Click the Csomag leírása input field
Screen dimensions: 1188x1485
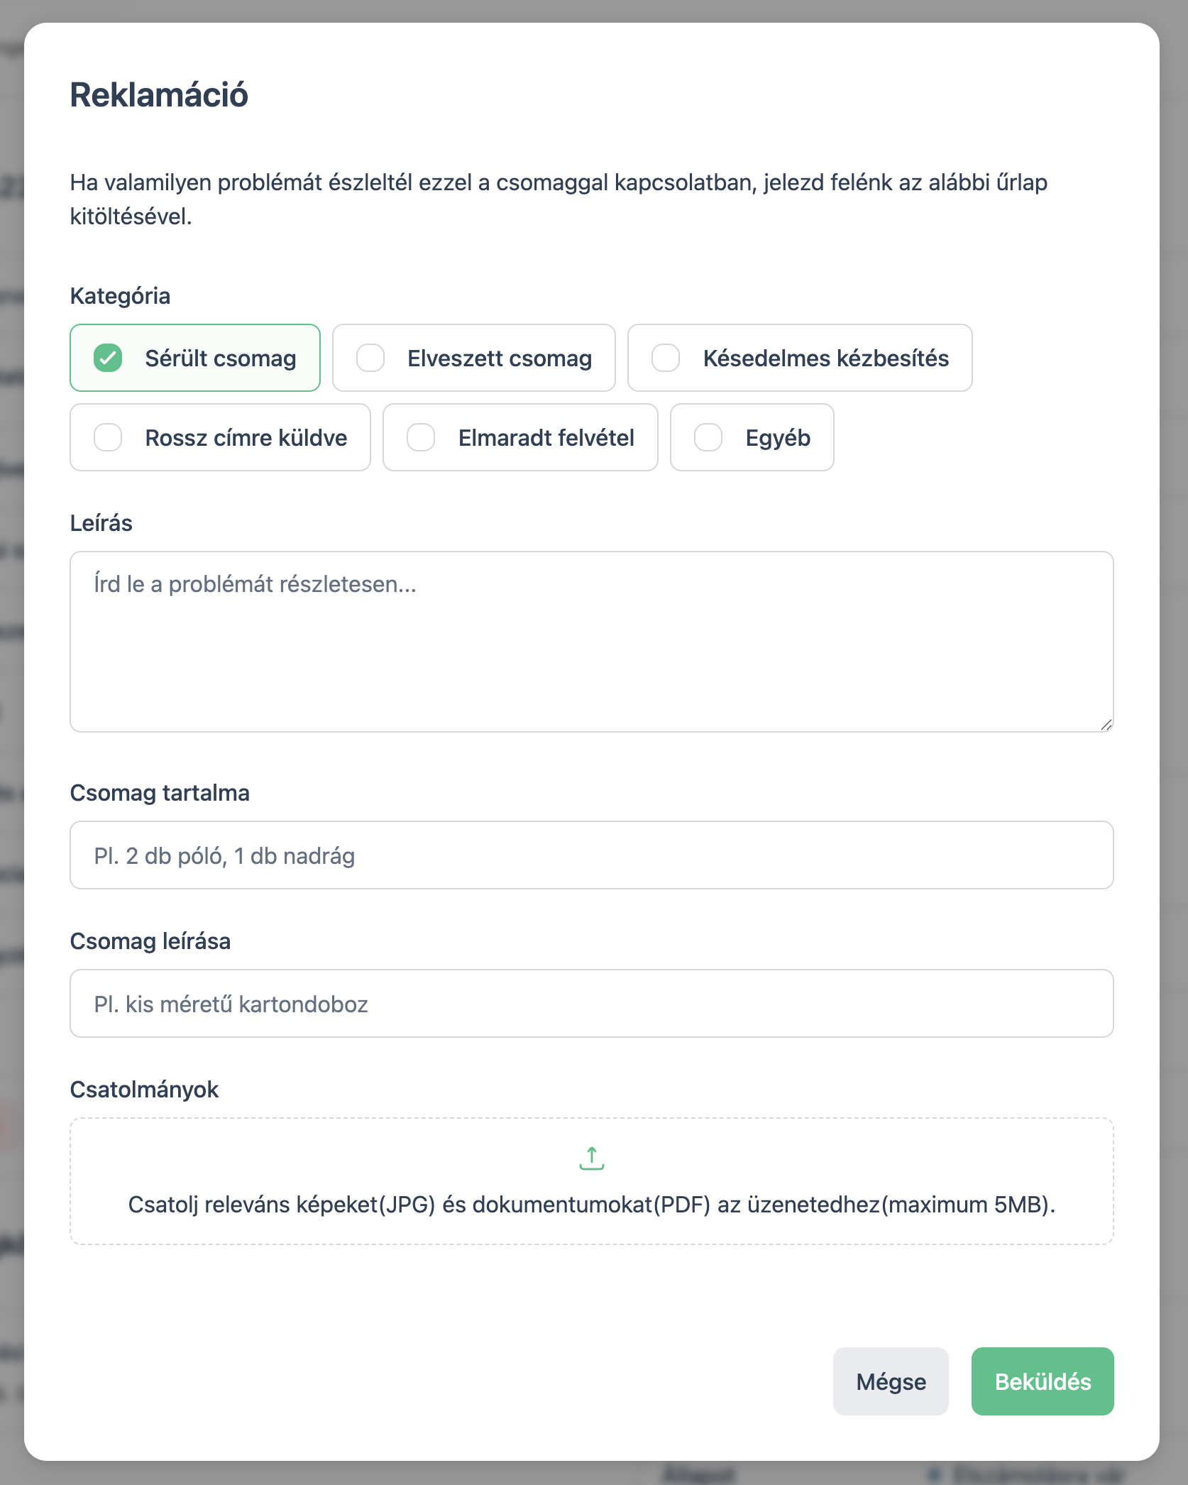click(x=591, y=1004)
